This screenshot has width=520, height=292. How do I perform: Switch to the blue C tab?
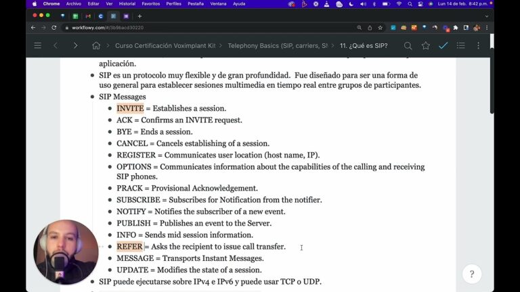pos(100,16)
